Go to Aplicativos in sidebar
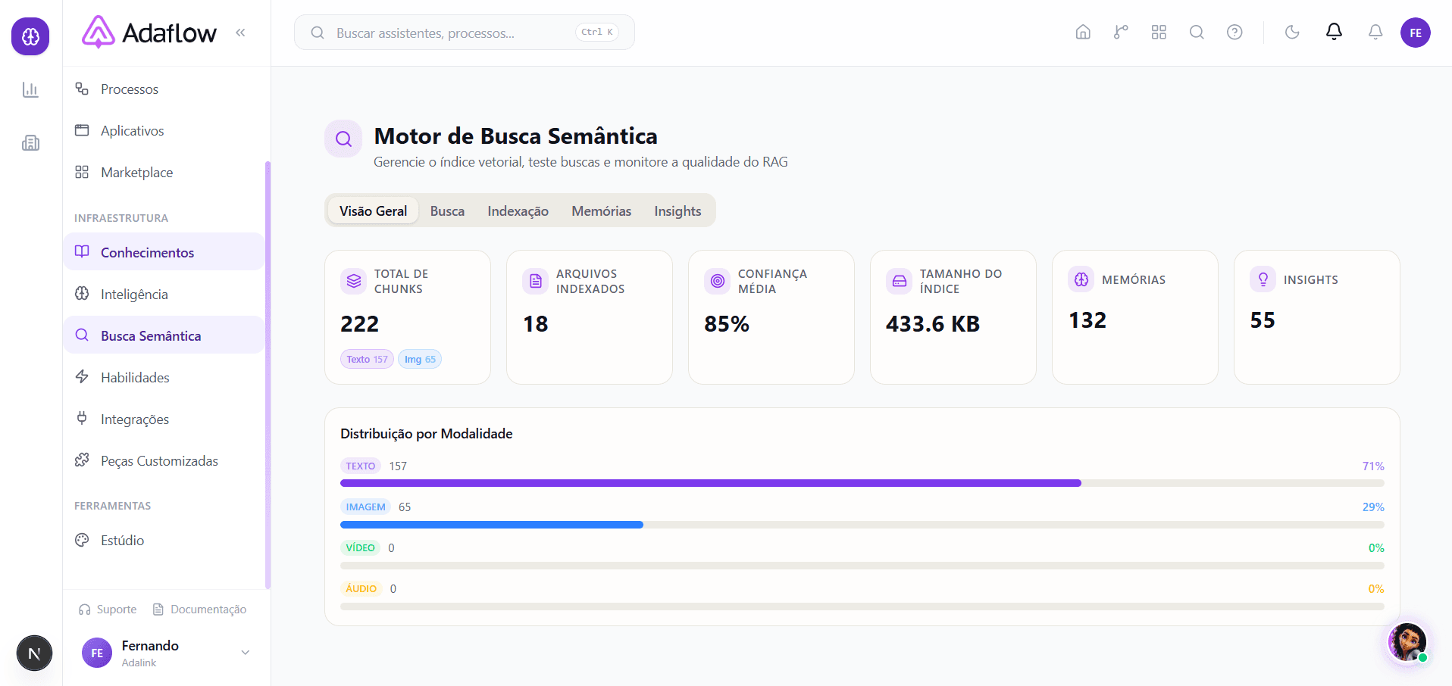 [x=164, y=131]
